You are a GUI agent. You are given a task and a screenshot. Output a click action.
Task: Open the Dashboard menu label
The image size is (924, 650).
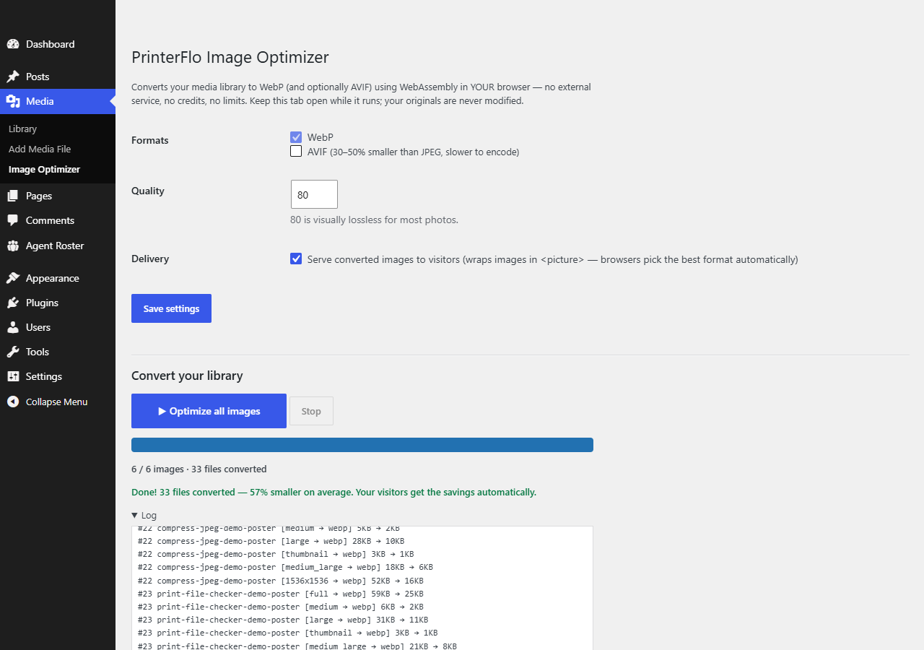point(50,44)
